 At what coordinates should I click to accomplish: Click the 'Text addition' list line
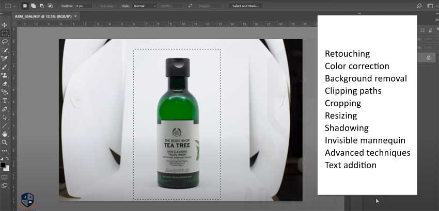(351, 165)
